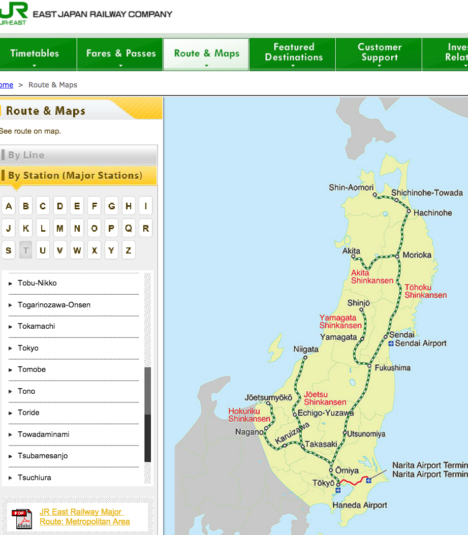Select letter Z station filter
Screen dimensions: 468x535
[129, 250]
